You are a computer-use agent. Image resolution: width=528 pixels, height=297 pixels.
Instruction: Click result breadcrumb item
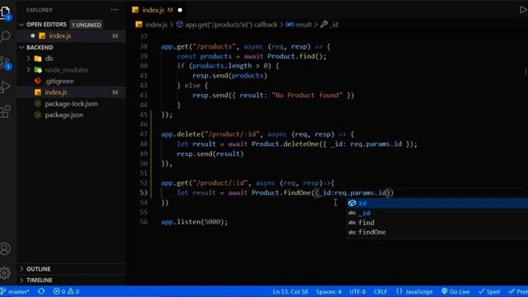pos(299,25)
